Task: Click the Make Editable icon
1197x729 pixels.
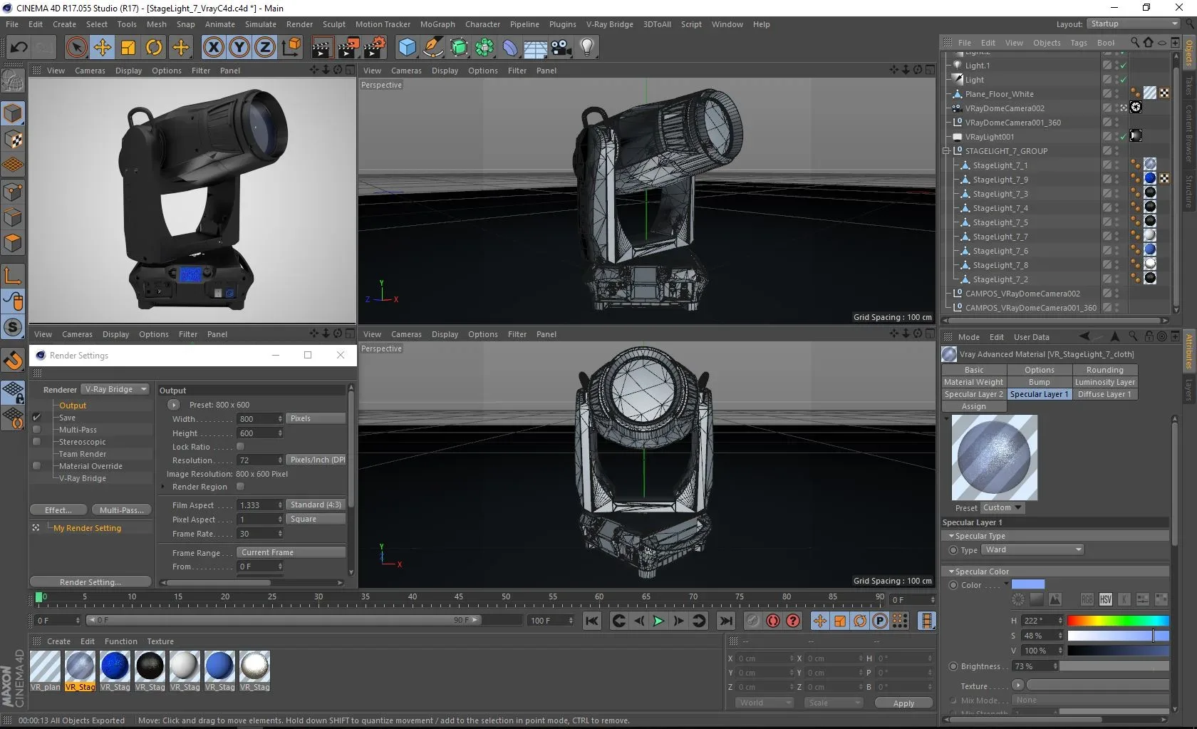Action: (x=13, y=81)
